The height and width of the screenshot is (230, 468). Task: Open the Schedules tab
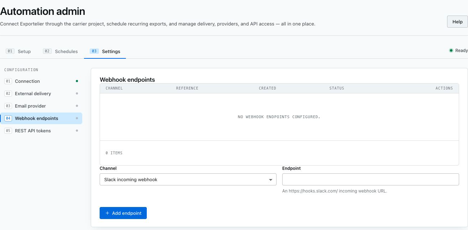coord(60,51)
